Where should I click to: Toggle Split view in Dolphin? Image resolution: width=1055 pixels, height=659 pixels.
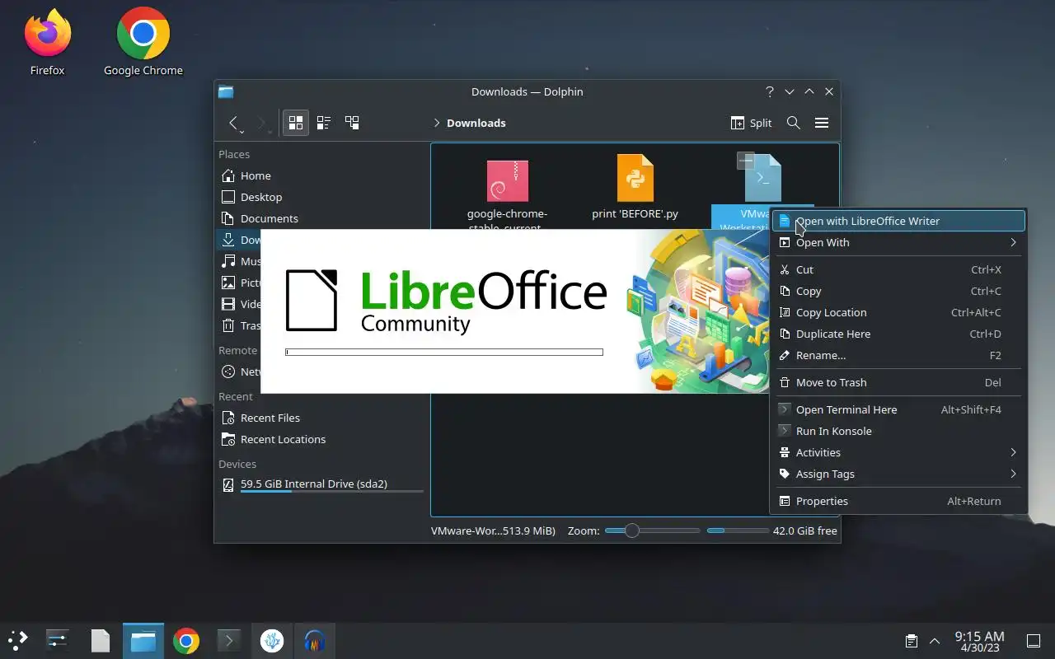(x=752, y=123)
